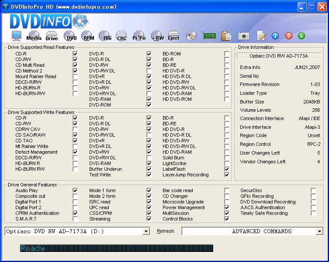The height and width of the screenshot is (262, 329).
Task: Close the DVDInfoPro HD window
Action: click(x=322, y=7)
